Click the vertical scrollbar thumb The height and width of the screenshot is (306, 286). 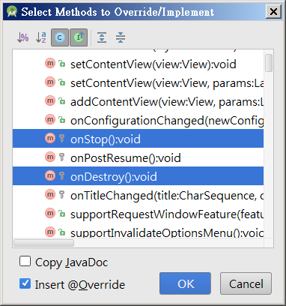(x=269, y=63)
